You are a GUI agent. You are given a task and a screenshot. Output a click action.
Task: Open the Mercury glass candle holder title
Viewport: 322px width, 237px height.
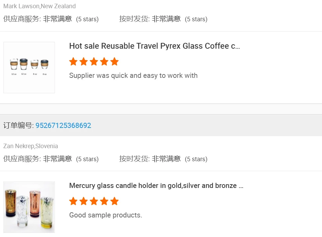tap(156, 186)
